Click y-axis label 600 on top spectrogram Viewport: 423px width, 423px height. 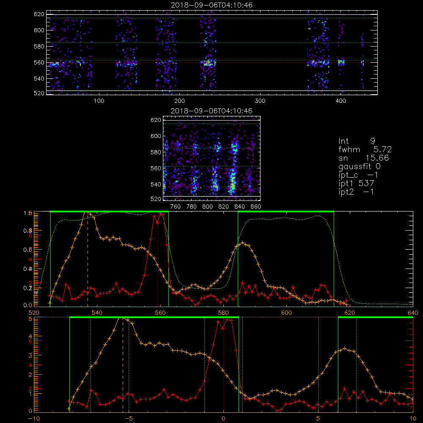[x=39, y=30]
